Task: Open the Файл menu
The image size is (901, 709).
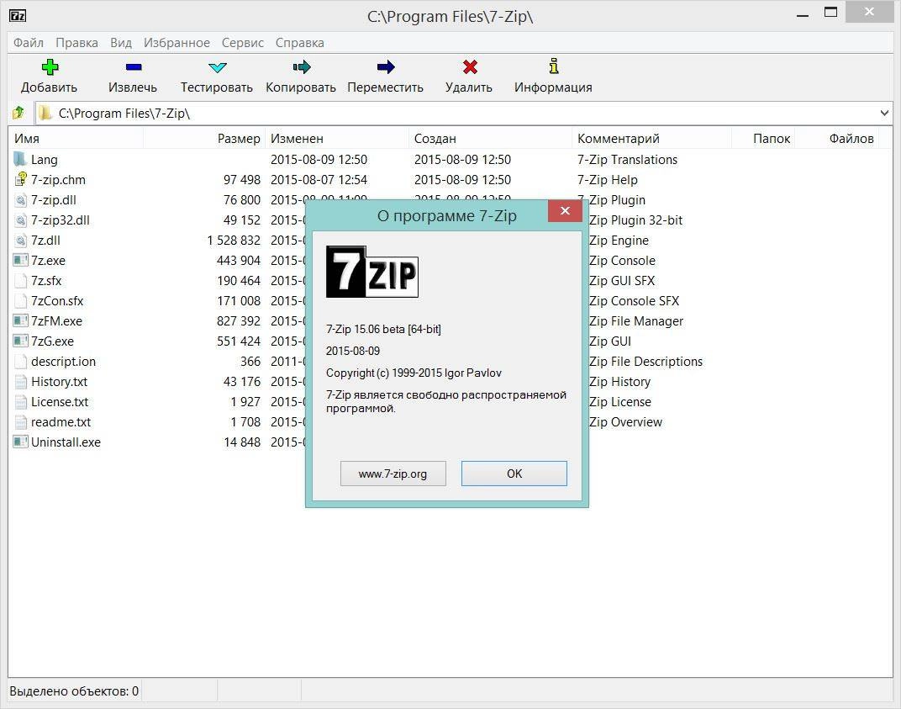Action: [x=29, y=43]
